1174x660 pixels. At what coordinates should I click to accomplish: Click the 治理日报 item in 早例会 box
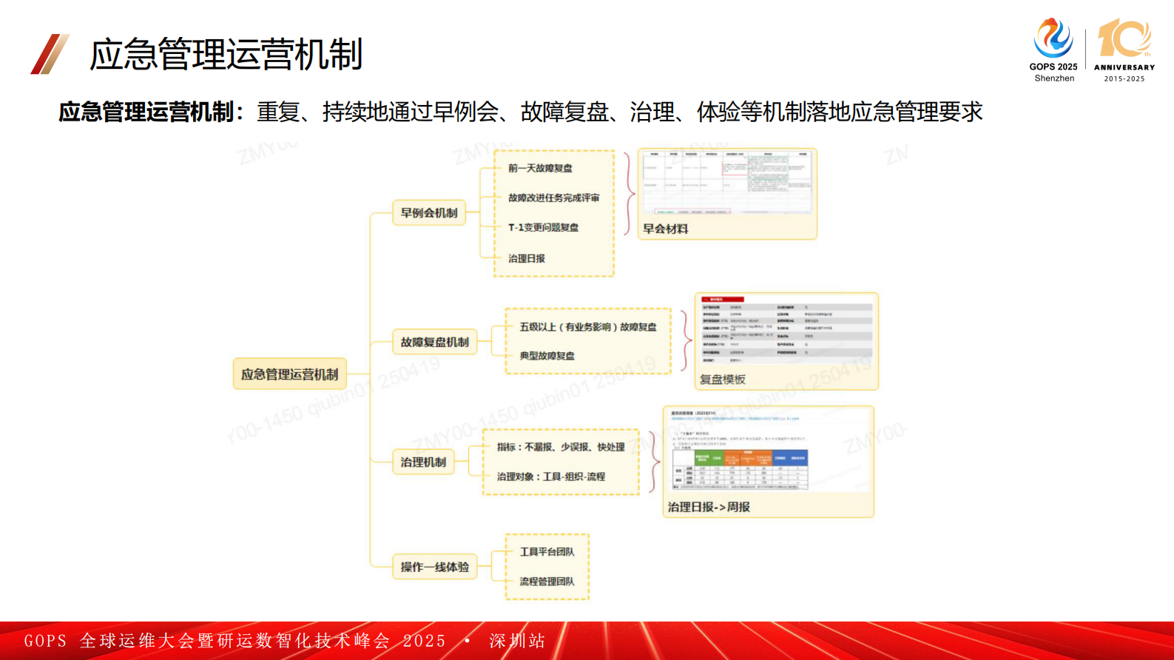tap(526, 259)
